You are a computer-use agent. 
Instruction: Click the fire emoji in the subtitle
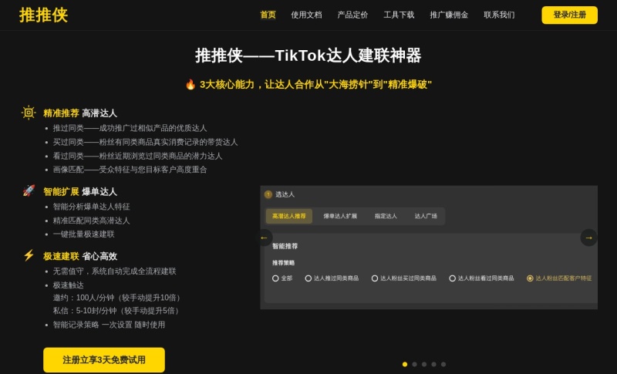tap(190, 85)
